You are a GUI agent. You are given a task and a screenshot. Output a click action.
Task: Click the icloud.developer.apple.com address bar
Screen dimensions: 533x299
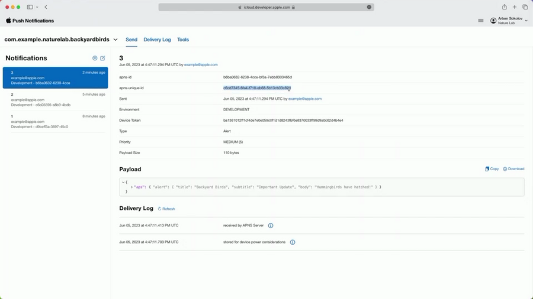(266, 7)
